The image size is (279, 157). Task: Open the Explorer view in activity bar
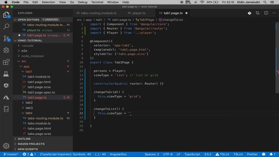6,15
